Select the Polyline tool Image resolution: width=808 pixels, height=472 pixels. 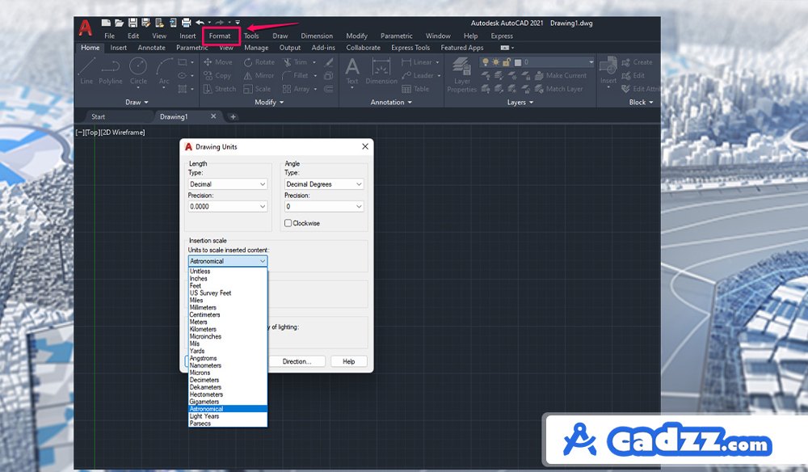111,71
